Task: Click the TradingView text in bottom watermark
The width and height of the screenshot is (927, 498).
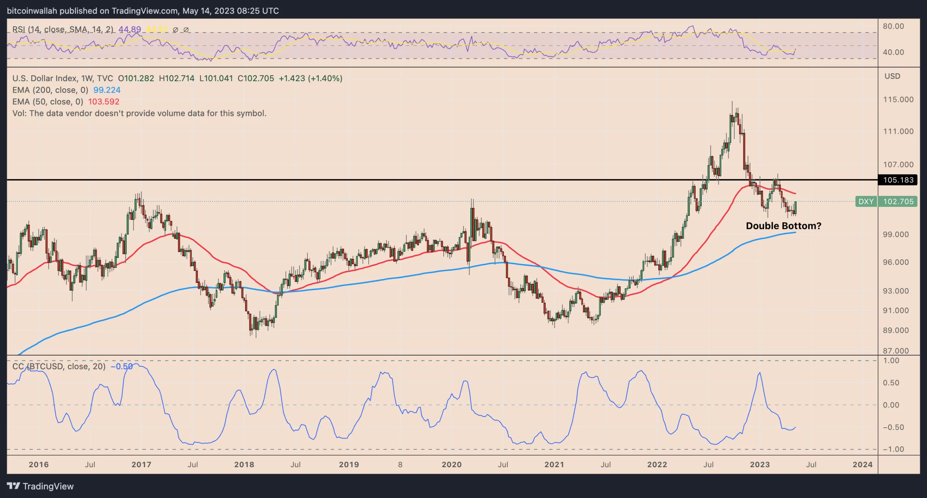Action: [48, 486]
